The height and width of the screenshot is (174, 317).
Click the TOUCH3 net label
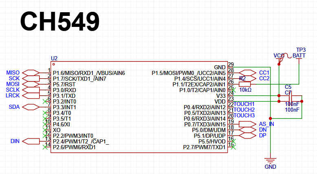point(244,115)
